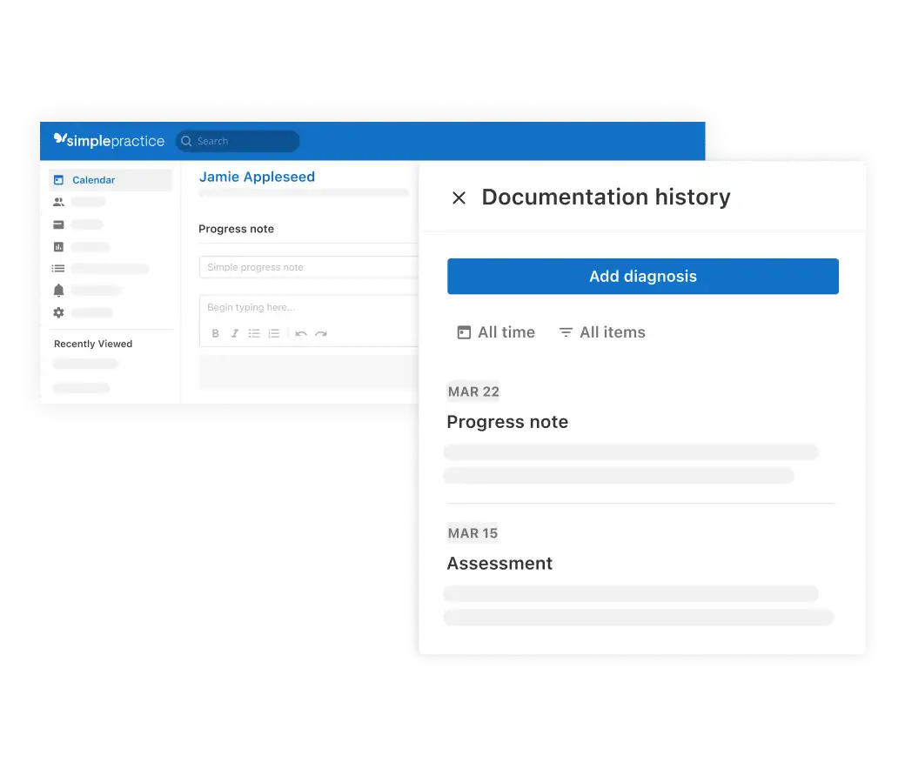
Task: Click the Jamie Appleseed client name link
Action: click(257, 177)
